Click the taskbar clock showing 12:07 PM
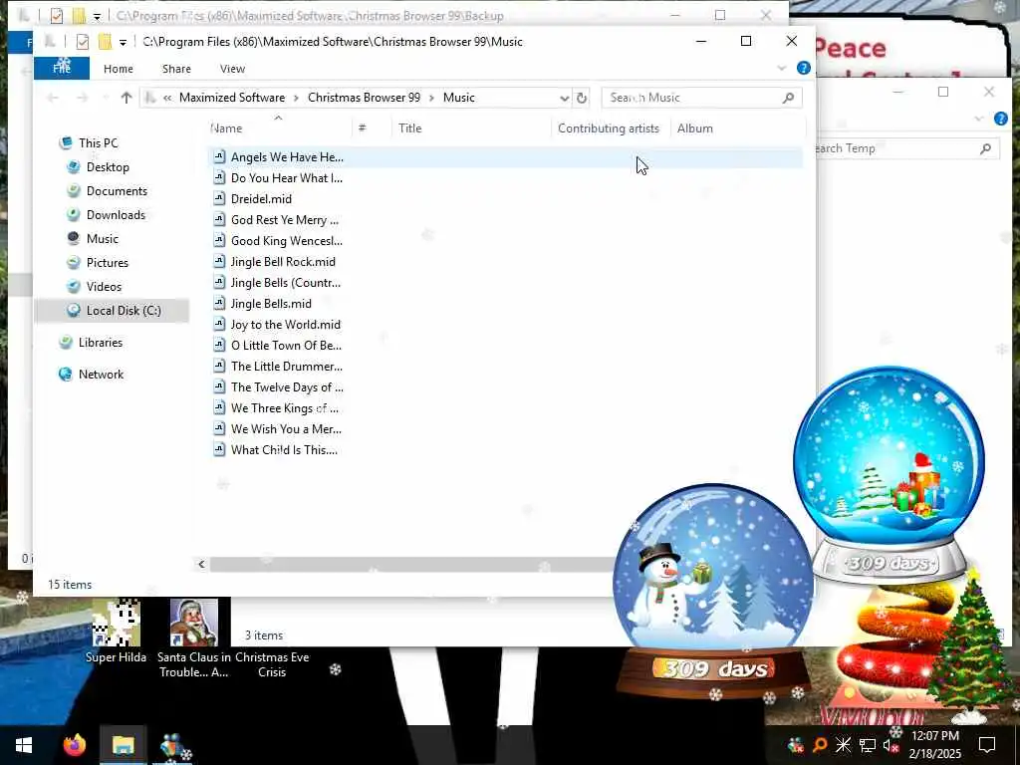The height and width of the screenshot is (765, 1020). click(x=934, y=745)
